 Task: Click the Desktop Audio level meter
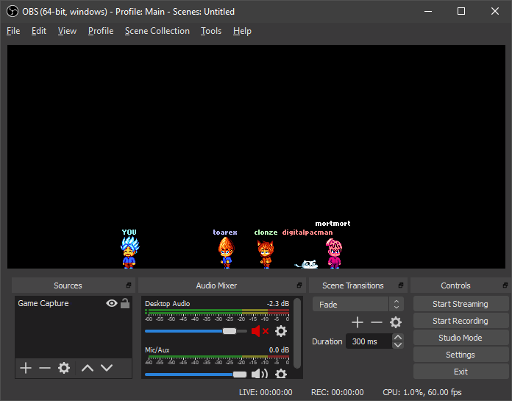(217, 311)
